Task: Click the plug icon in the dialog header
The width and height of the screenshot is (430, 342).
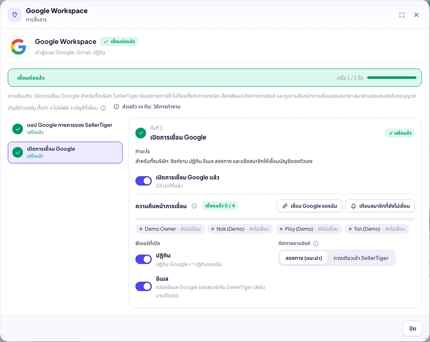Action: click(x=15, y=14)
